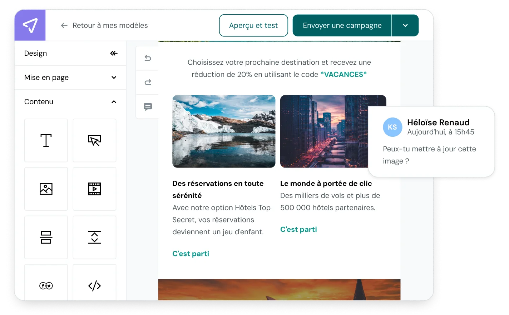509x315 pixels.
Task: Click the *VACANCES* promo code text
Action: click(x=344, y=74)
